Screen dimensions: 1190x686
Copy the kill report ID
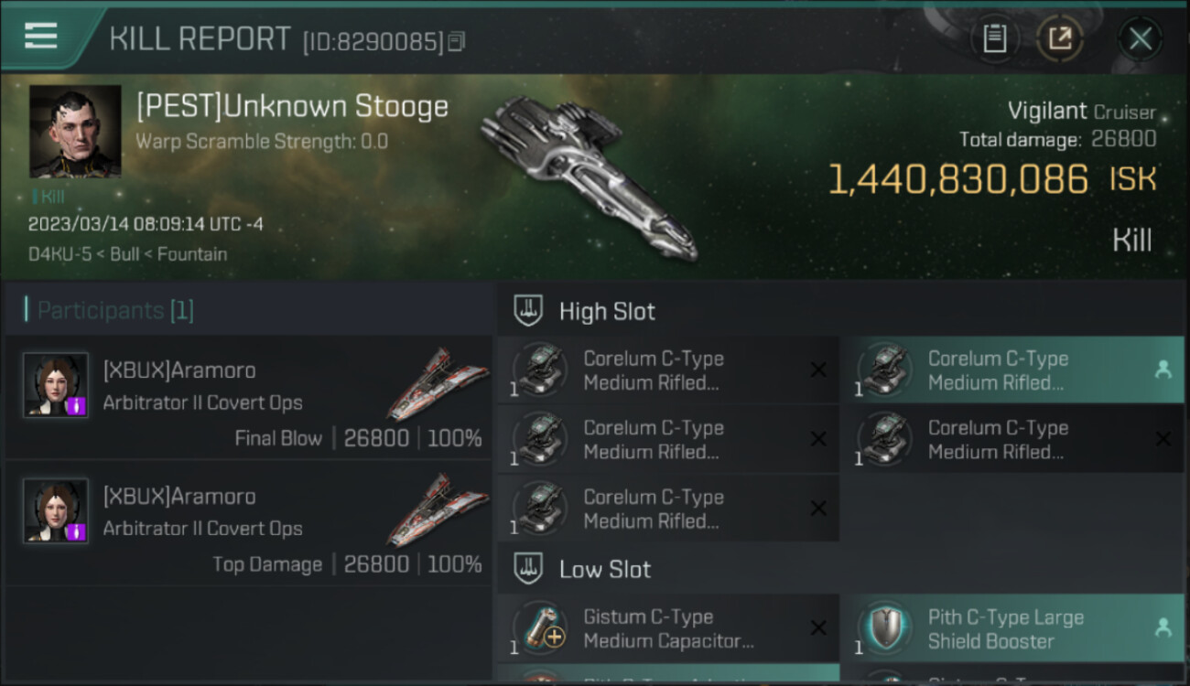457,41
